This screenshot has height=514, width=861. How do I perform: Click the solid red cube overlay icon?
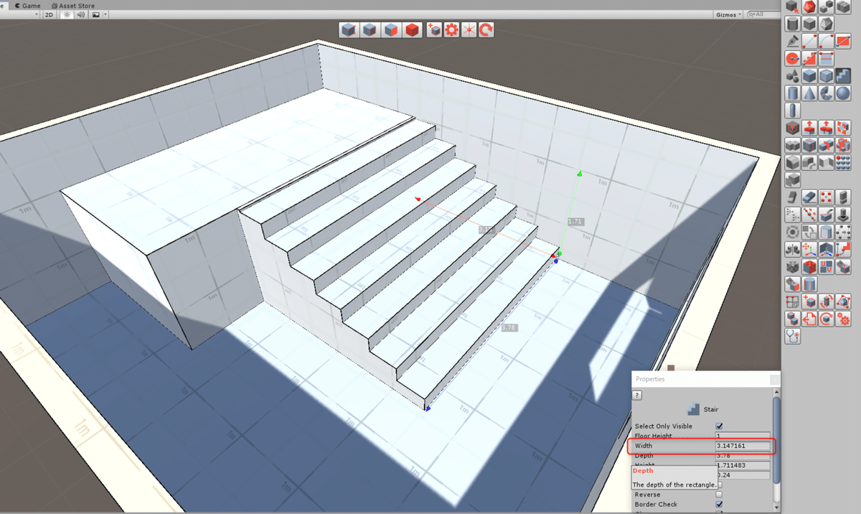point(412,30)
